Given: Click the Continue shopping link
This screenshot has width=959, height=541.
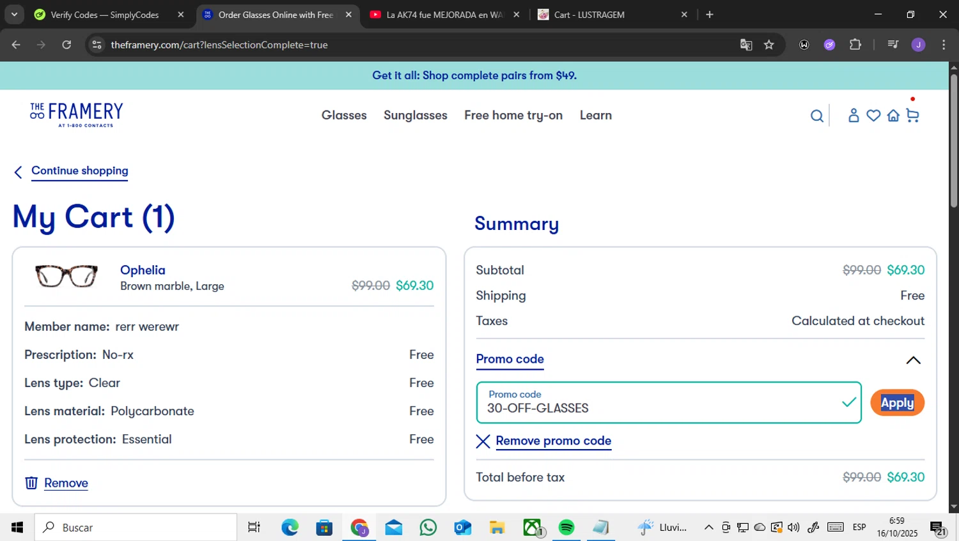Looking at the screenshot, I should tap(80, 171).
